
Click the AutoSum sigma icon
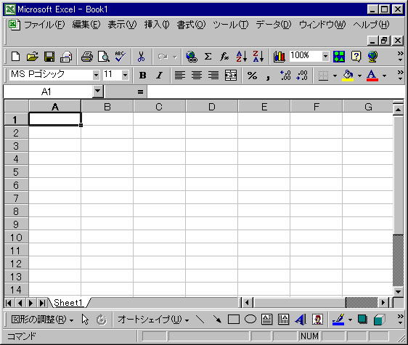(x=208, y=57)
